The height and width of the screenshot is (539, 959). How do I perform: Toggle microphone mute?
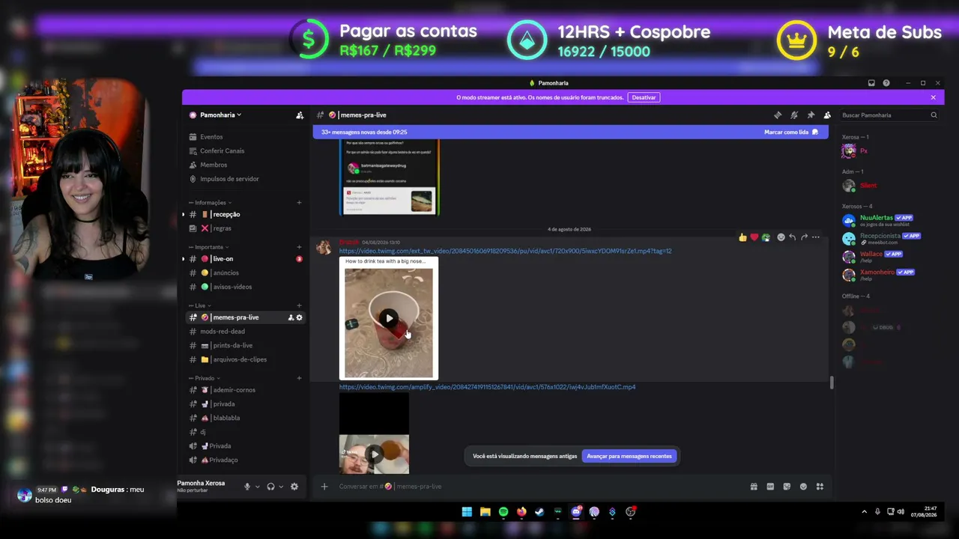(247, 487)
